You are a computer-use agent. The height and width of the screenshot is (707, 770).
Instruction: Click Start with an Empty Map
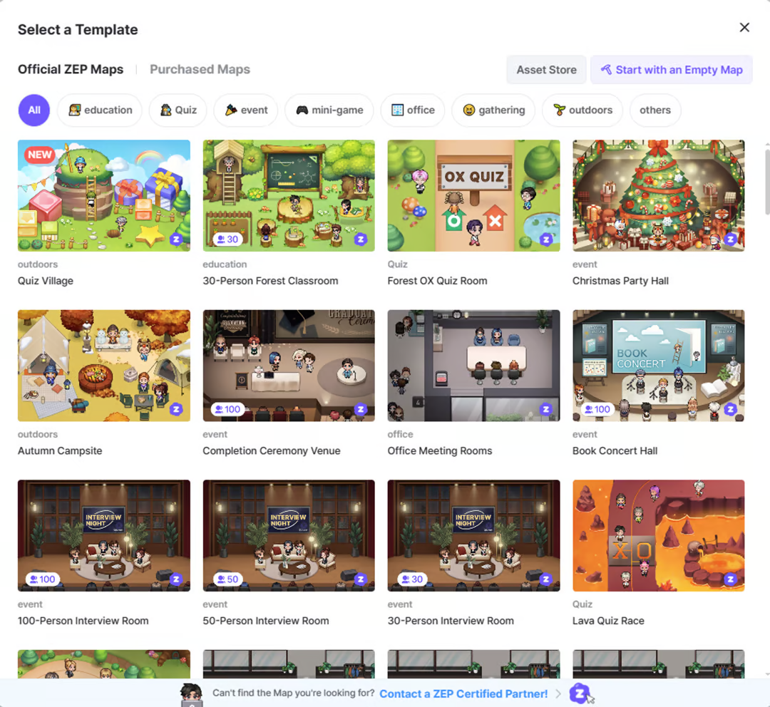pos(672,70)
